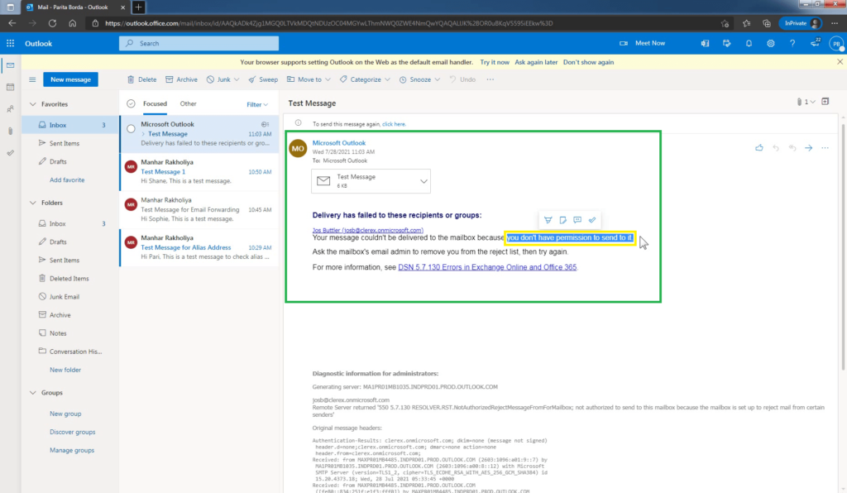847x493 pixels.
Task: Open the Deleted Items folder
Action: click(x=70, y=278)
